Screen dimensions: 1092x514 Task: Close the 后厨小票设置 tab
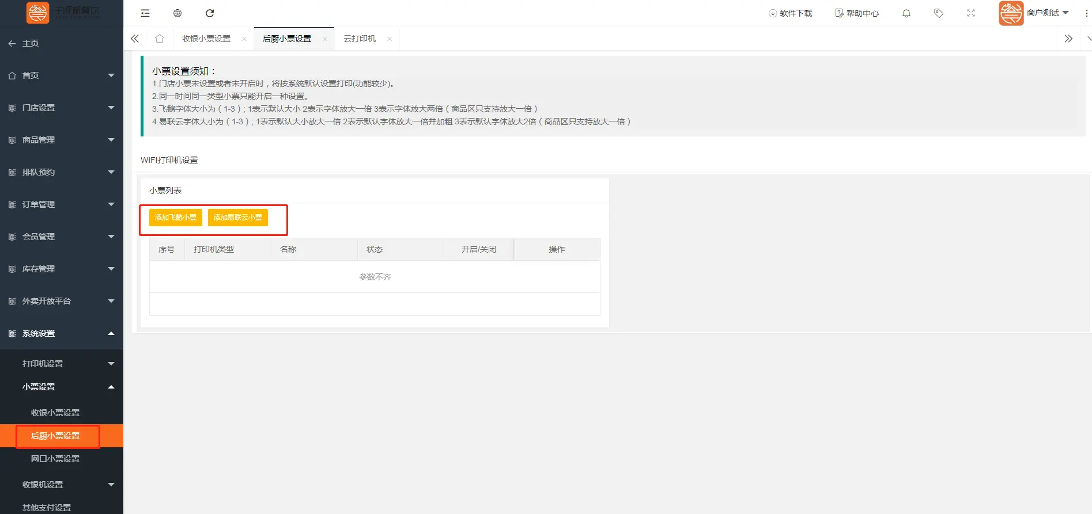click(x=325, y=39)
